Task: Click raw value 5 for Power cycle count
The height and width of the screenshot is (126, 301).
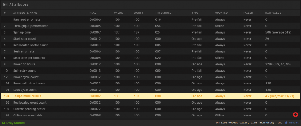Action: tap(266, 77)
